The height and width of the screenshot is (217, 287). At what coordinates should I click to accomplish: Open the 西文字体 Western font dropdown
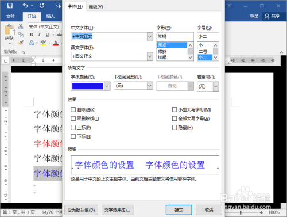click(x=150, y=56)
